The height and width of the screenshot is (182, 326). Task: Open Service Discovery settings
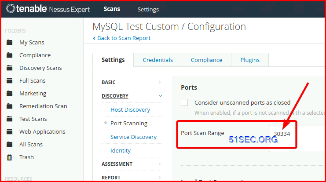click(x=133, y=137)
